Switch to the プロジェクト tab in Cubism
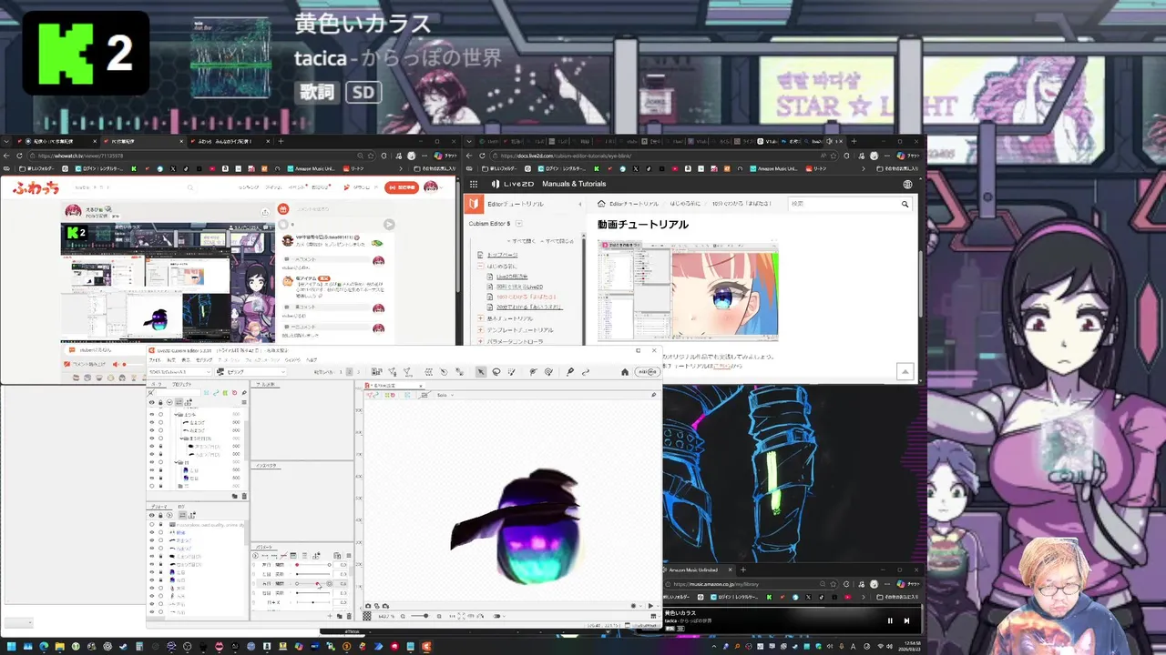 (x=181, y=385)
